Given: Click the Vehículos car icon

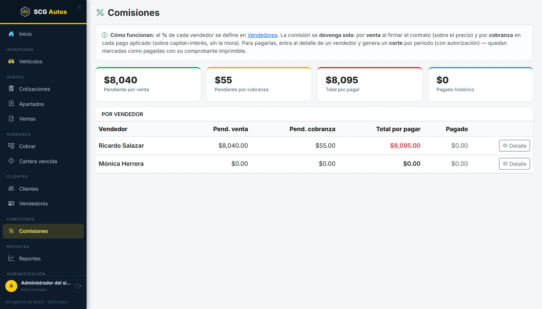Looking at the screenshot, I should click(11, 61).
